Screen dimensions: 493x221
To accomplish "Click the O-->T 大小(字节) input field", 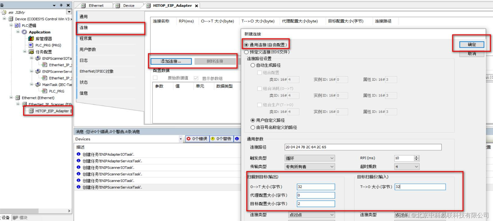I will coord(316,187).
